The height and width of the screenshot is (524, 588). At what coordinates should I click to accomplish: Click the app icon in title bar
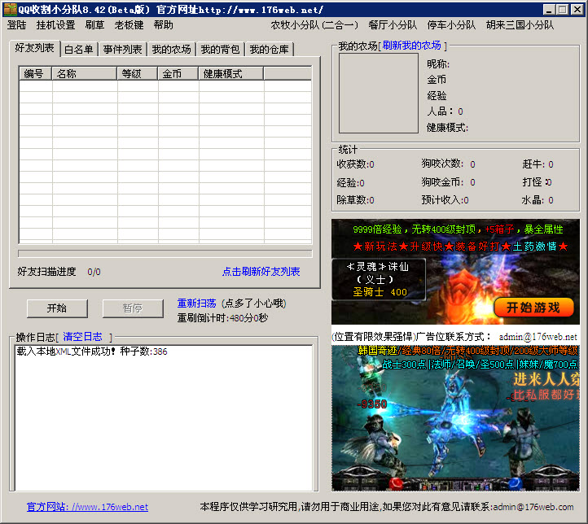point(10,10)
